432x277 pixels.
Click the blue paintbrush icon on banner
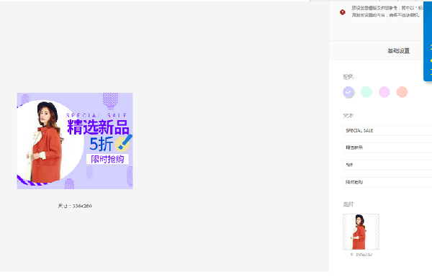click(125, 142)
